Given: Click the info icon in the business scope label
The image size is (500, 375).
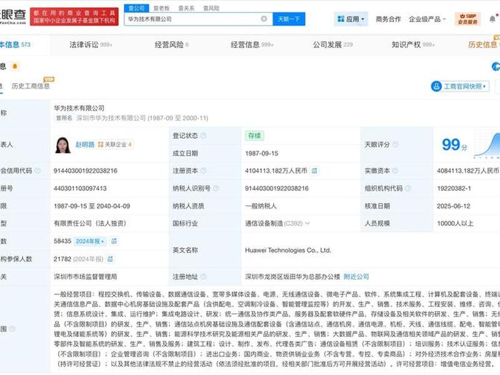Looking at the screenshot, I should 12,329.
